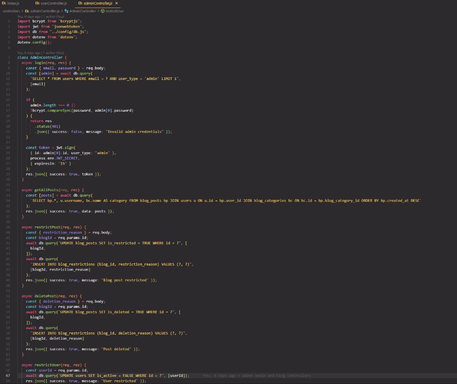Viewport: 457px width, 384px height.
Task: Click 'class AdminController' on line 7
Action: click(40, 58)
